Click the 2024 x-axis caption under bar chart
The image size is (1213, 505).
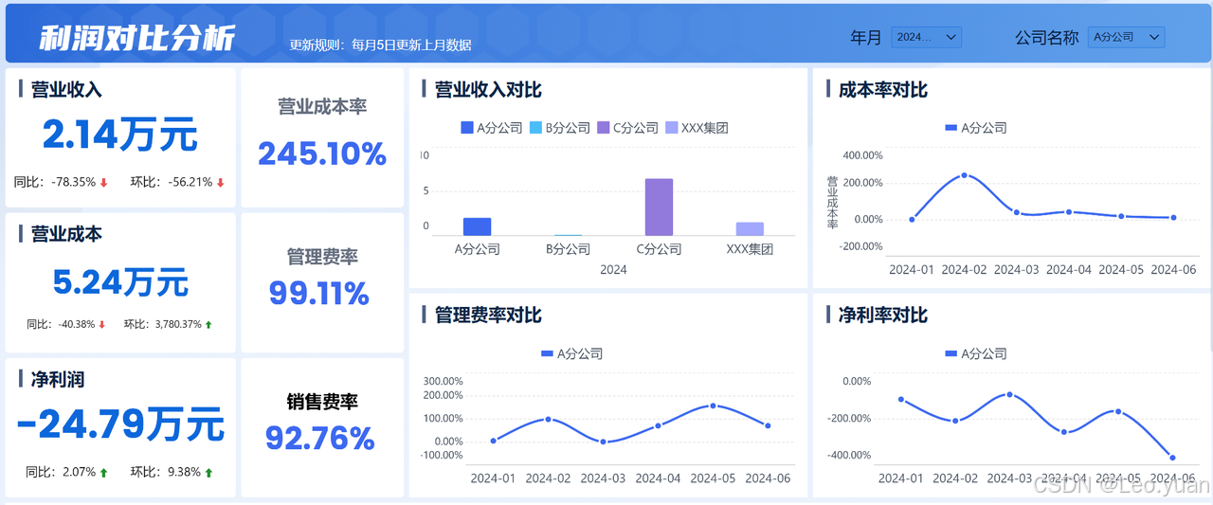point(613,269)
